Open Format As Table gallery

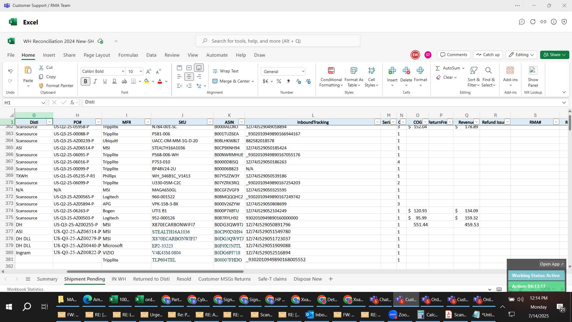point(354,77)
